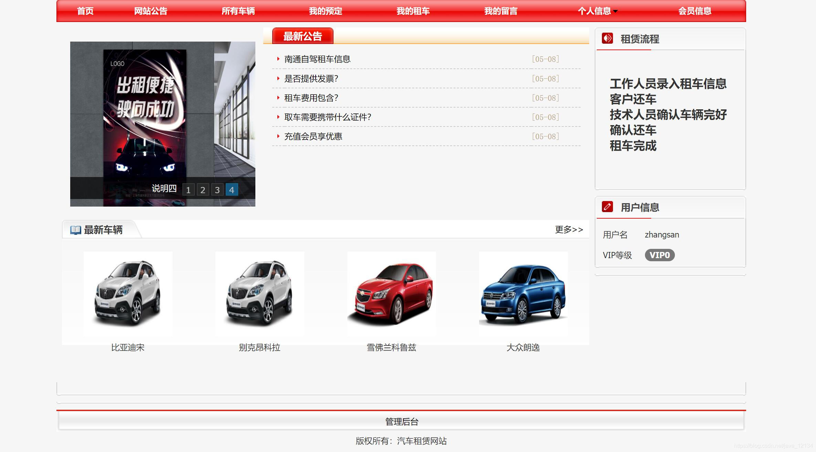Expand the 个人信息 dropdown menu
The image size is (816, 452).
597,11
